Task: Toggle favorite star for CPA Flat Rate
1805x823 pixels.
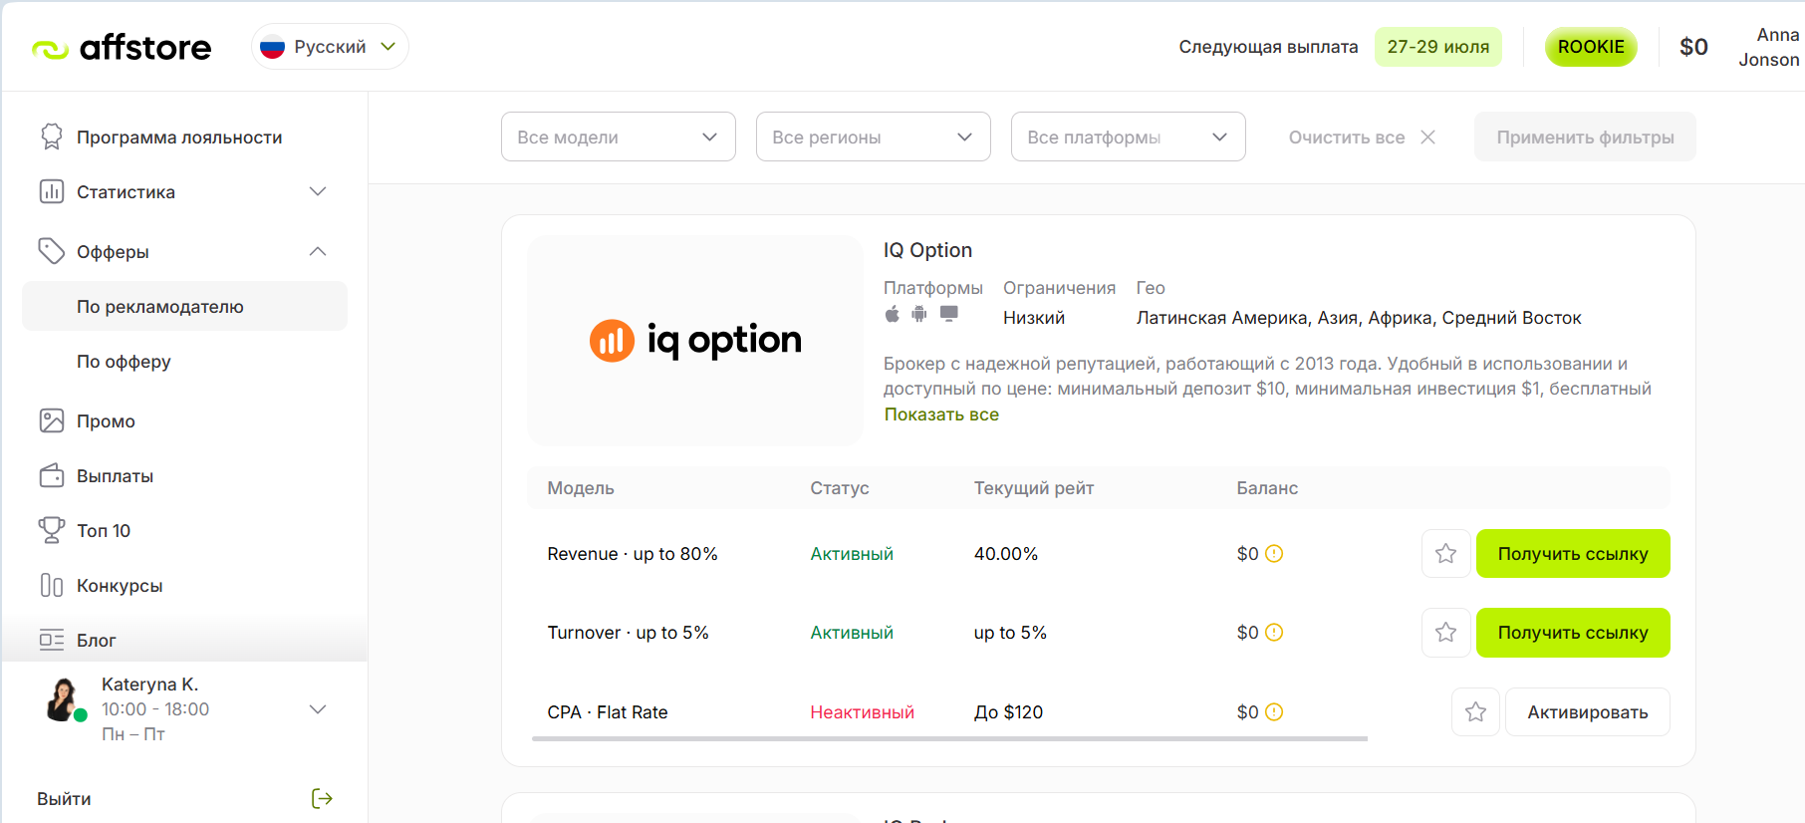Action: (x=1476, y=711)
